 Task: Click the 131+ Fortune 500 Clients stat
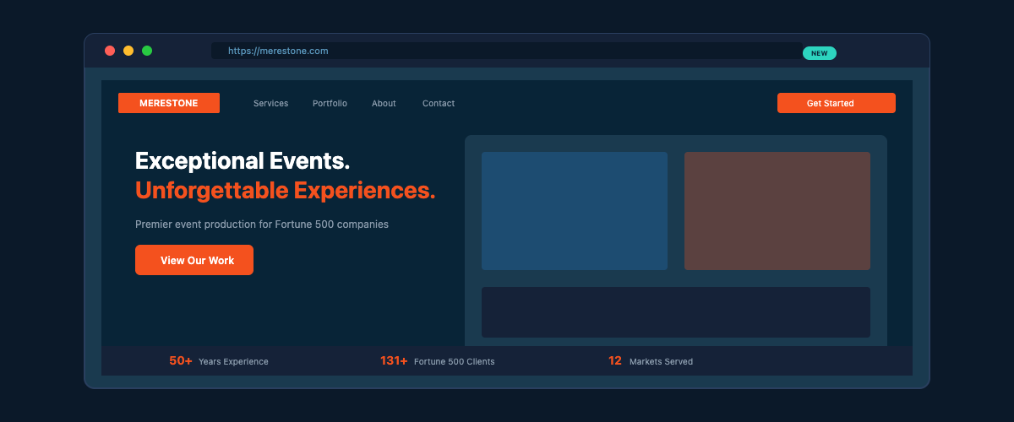tap(437, 361)
